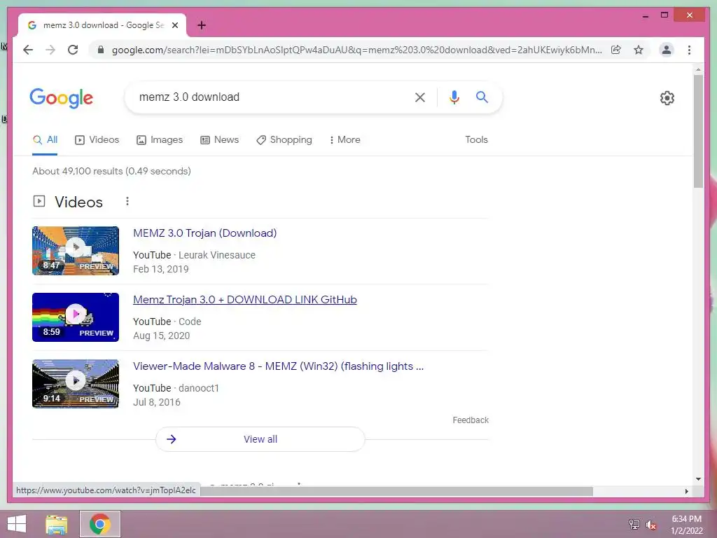
Task: Open a new tab with the plus
Action: tap(201, 25)
